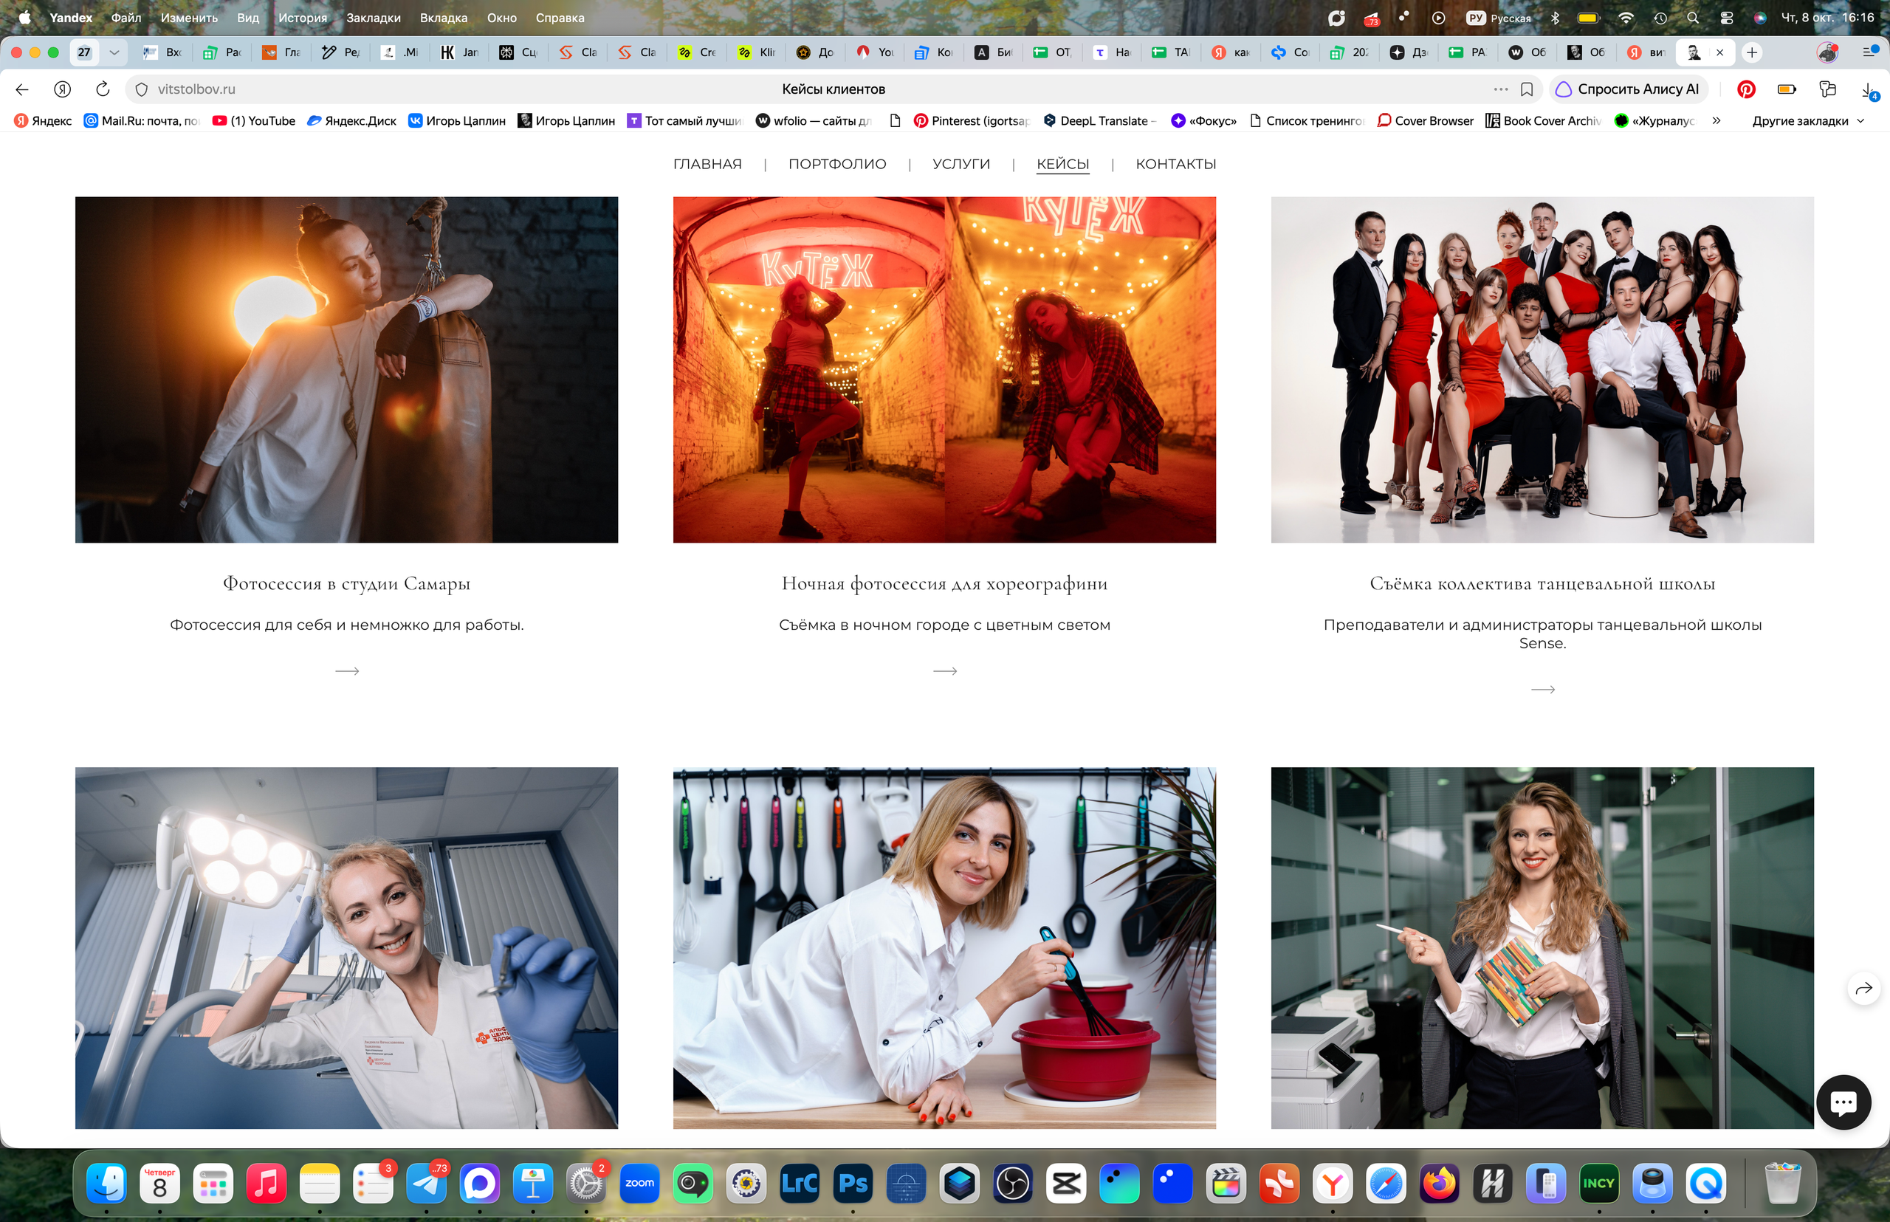Reload the page with refresh icon
This screenshot has height=1222, width=1890.
pyautogui.click(x=103, y=89)
